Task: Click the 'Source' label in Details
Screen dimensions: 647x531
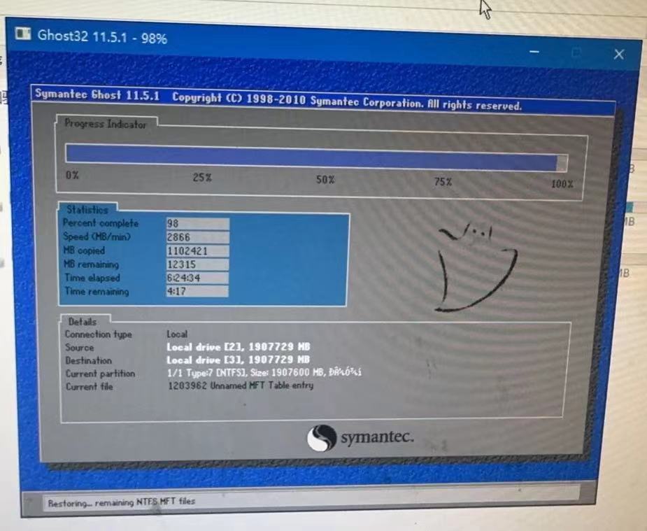Action: tap(80, 348)
